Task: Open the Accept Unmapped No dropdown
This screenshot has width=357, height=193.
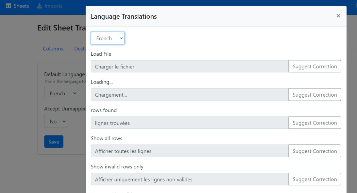Action: (x=56, y=121)
